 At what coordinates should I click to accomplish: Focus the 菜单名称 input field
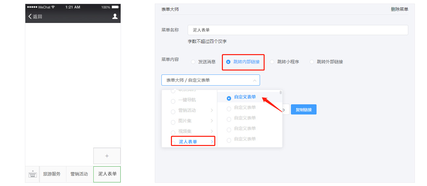[x=298, y=30]
